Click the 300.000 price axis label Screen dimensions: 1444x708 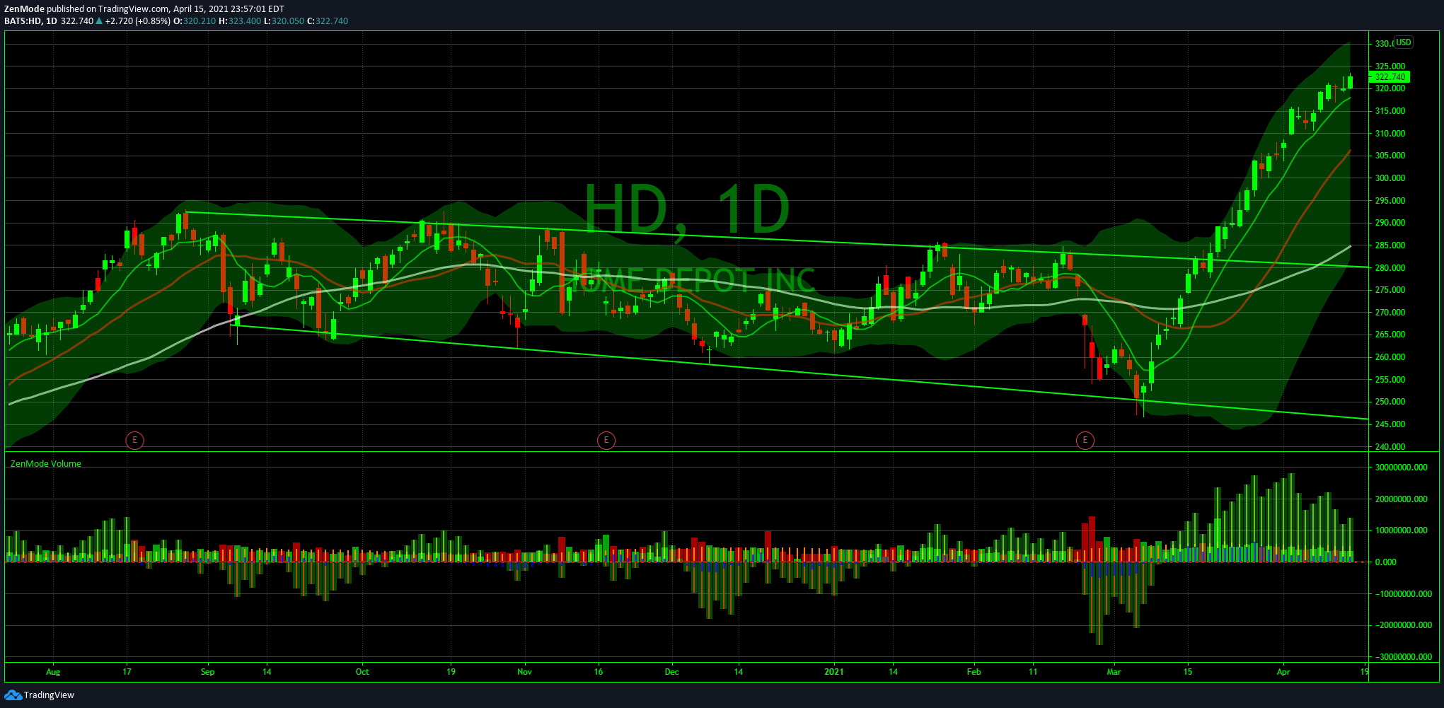(1390, 178)
